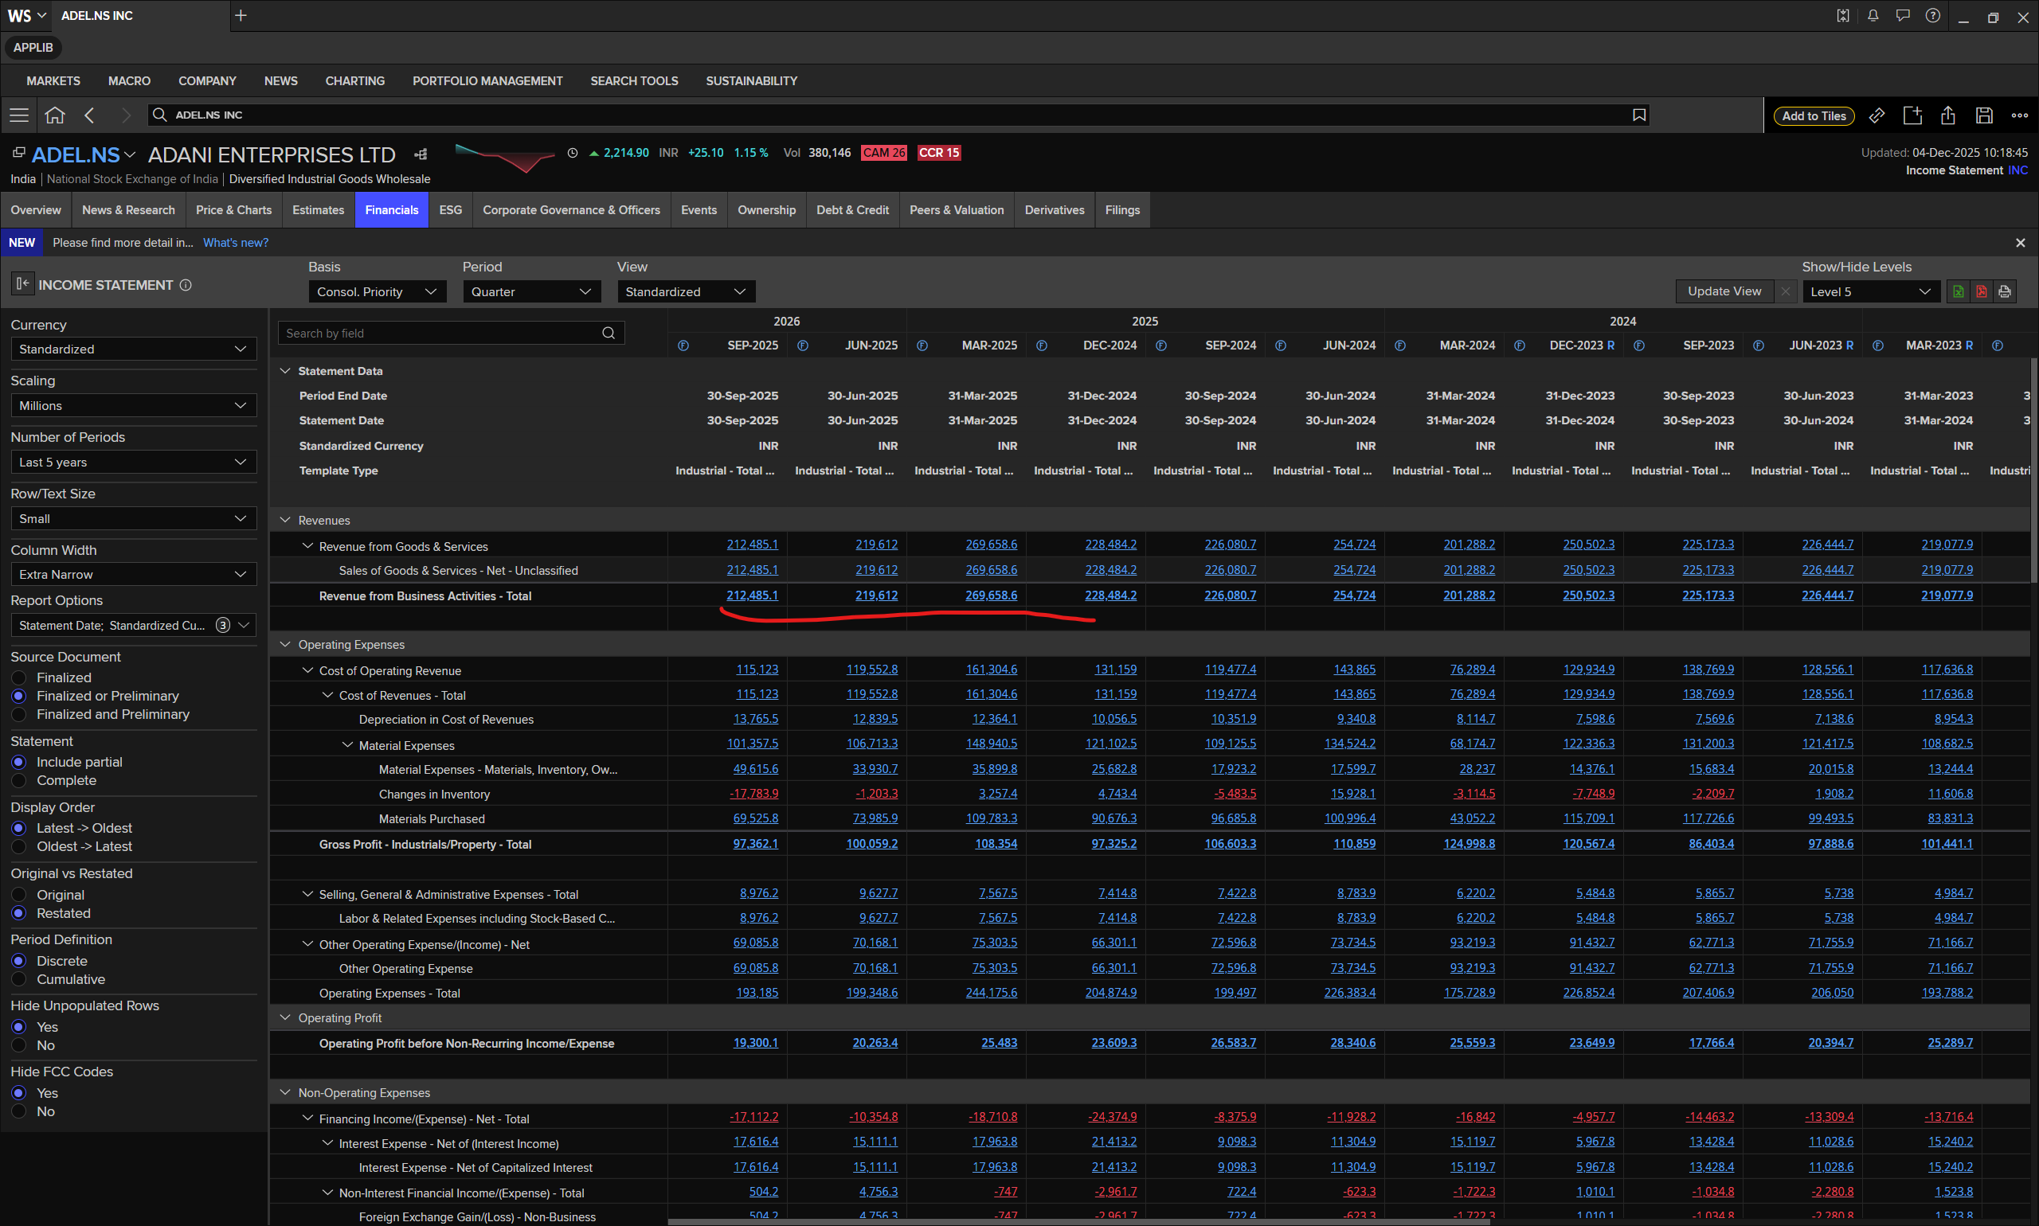Viewport: 2039px width, 1226px height.
Task: Collapse the Income Statement side panel
Action: 22,284
